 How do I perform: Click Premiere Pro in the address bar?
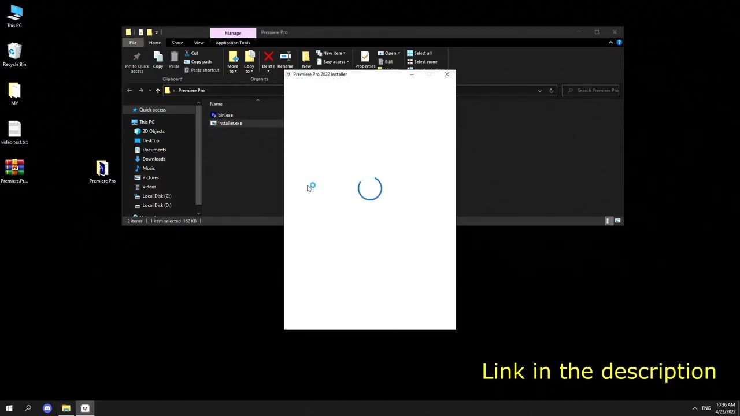[x=191, y=91]
